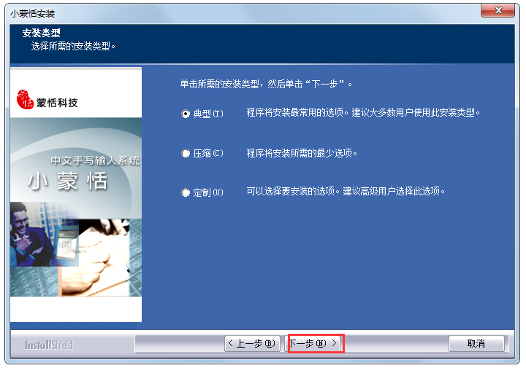Click the InstallShield label text
This screenshot has width=526, height=368.
coord(49,345)
